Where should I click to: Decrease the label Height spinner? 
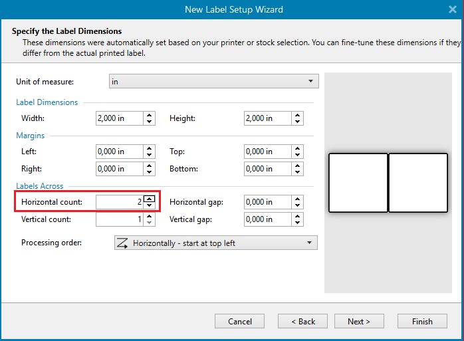coord(298,122)
